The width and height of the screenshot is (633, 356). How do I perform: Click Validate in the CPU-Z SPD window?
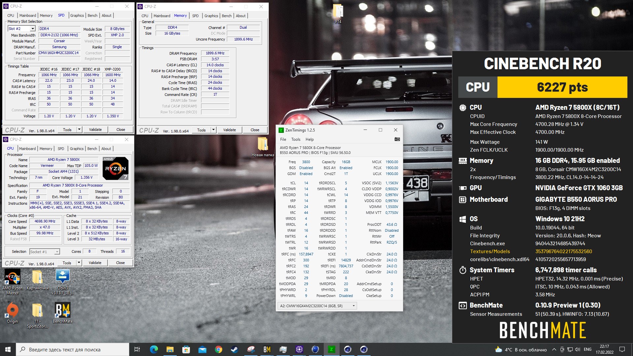(x=95, y=130)
